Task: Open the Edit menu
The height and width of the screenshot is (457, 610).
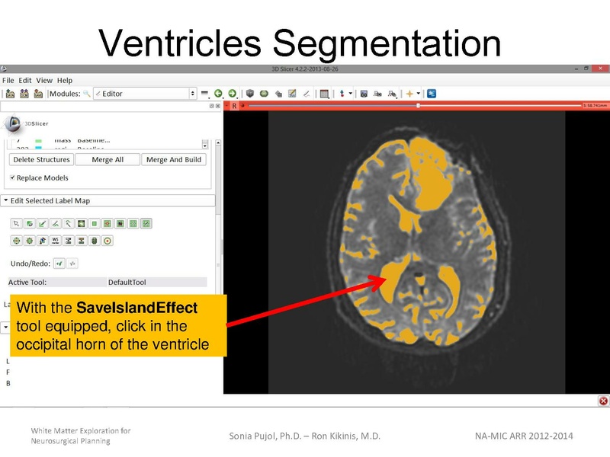Action: [x=24, y=79]
